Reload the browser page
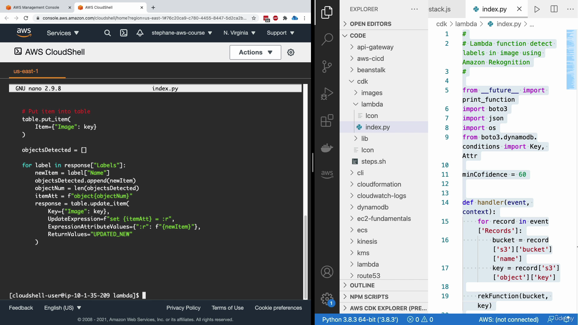This screenshot has height=325, width=578. click(26, 18)
